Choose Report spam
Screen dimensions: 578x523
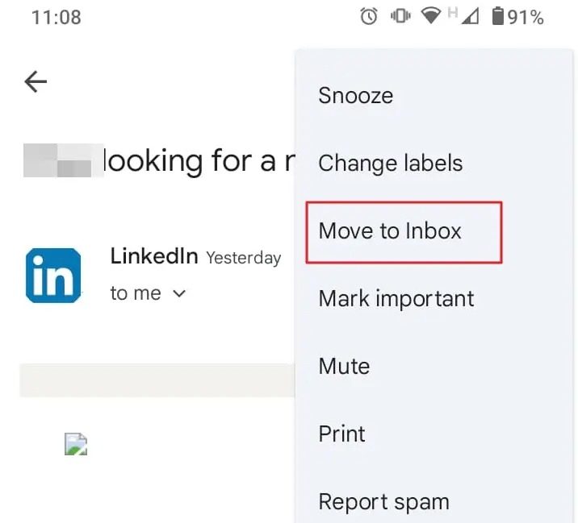pos(383,502)
